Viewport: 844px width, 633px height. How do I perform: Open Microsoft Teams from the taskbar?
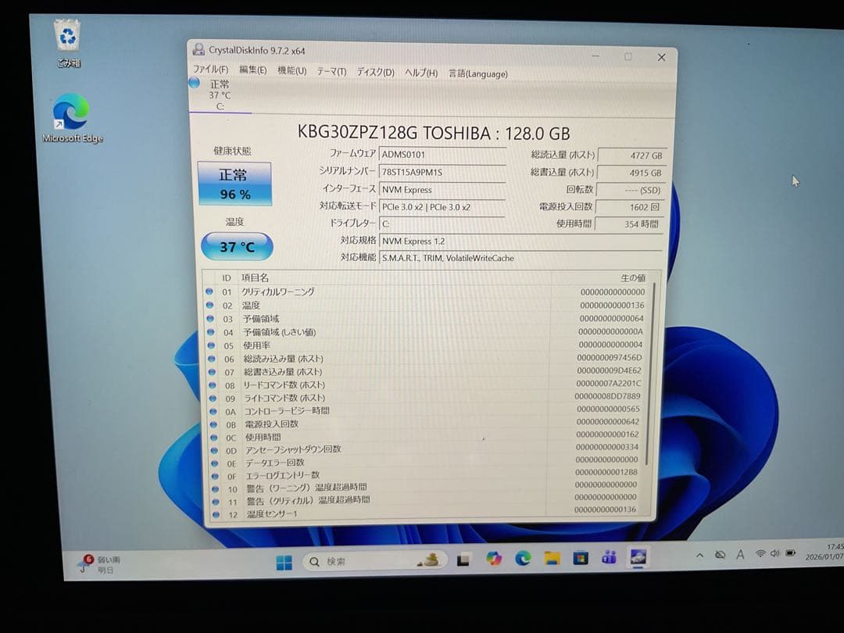coord(609,557)
